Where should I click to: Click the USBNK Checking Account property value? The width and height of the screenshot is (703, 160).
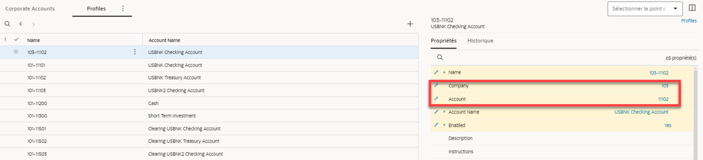(x=641, y=112)
